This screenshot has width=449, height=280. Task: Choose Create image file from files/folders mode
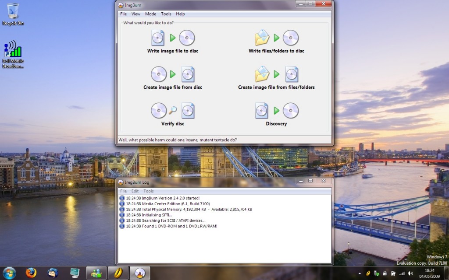point(276,78)
